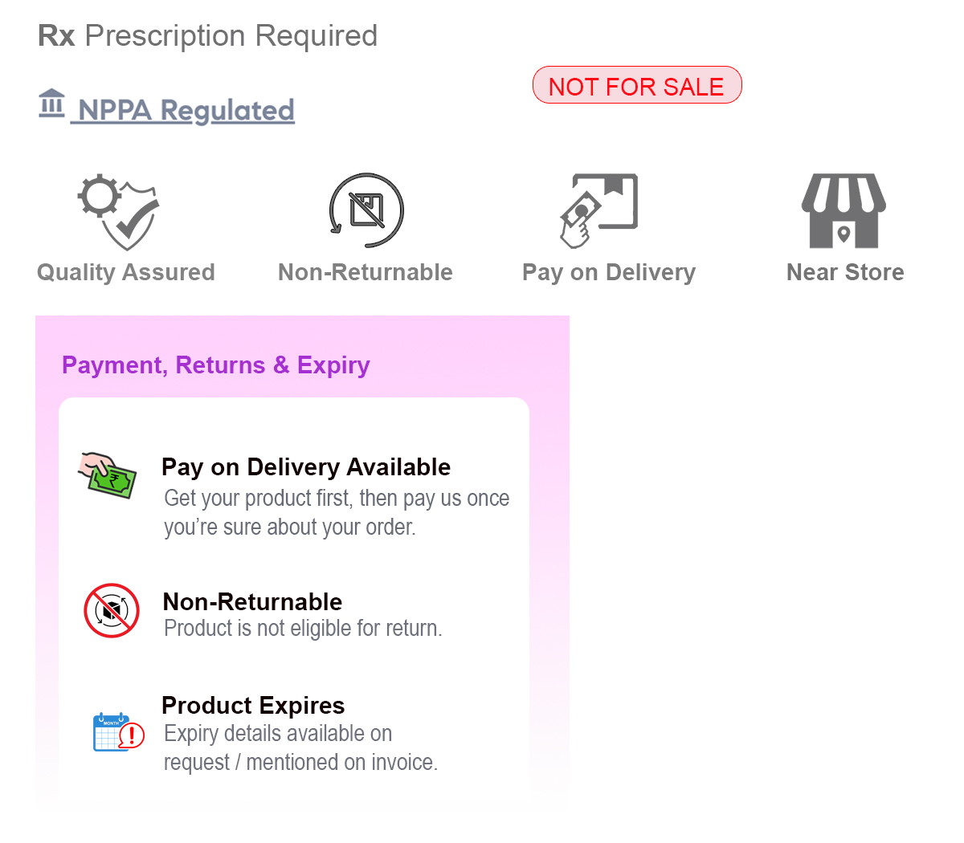Click the Near Store shop icon
Screen dimensions: 964x843
coord(843,210)
